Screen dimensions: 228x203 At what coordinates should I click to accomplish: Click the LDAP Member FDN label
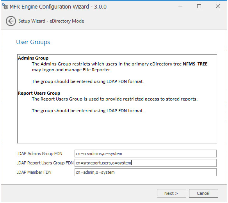tap(34, 172)
